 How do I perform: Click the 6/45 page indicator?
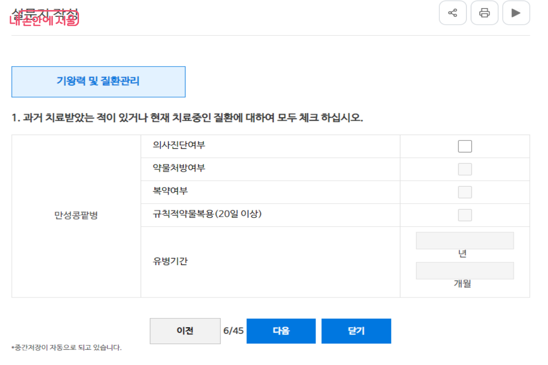(x=233, y=331)
